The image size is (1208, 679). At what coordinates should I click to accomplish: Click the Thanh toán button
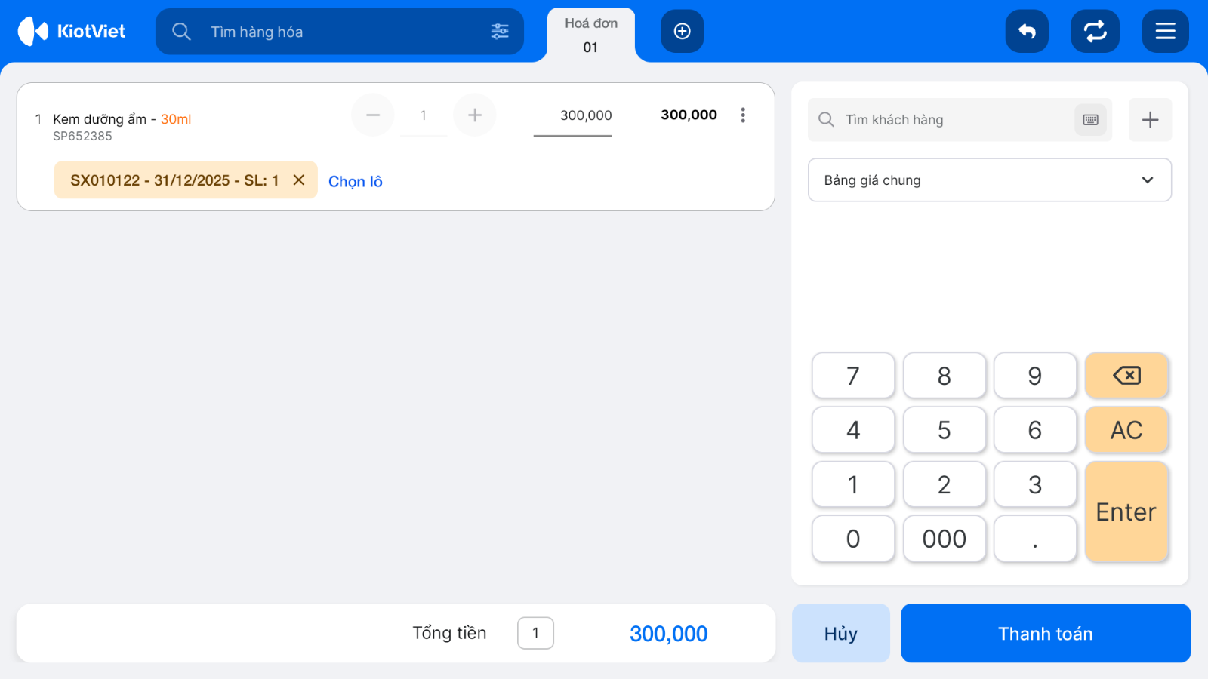(1046, 633)
